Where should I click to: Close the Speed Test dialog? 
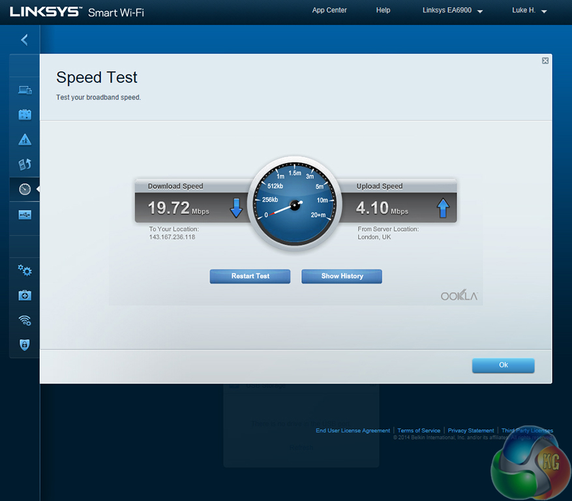[545, 61]
